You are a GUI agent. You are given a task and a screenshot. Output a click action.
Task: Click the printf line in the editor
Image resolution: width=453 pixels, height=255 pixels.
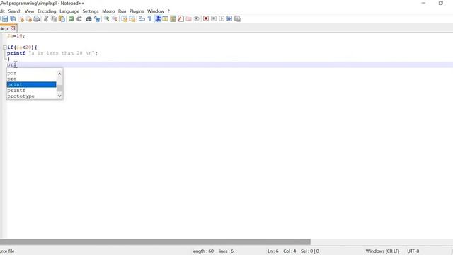click(x=52, y=53)
